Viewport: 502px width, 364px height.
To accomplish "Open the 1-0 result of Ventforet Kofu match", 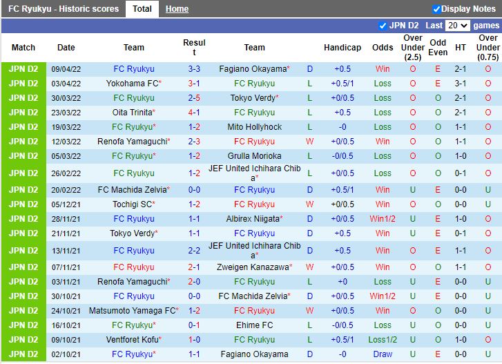I will click(x=194, y=339).
